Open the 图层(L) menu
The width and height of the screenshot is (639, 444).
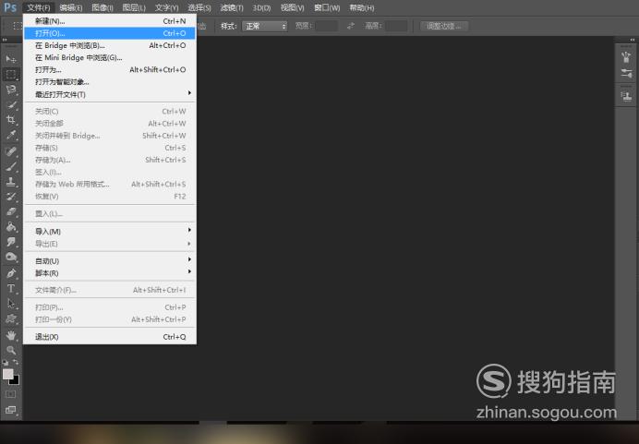(134, 7)
